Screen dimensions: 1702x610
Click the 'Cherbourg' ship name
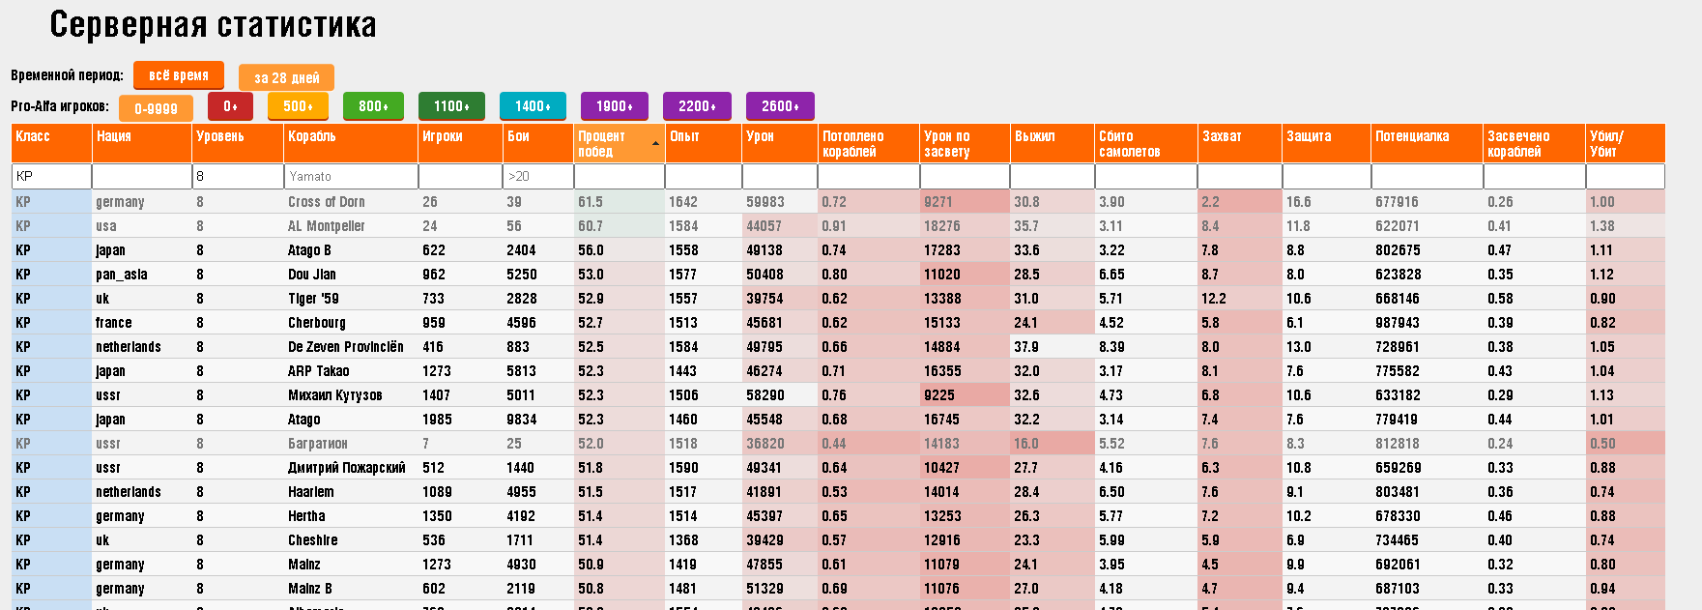coord(317,323)
